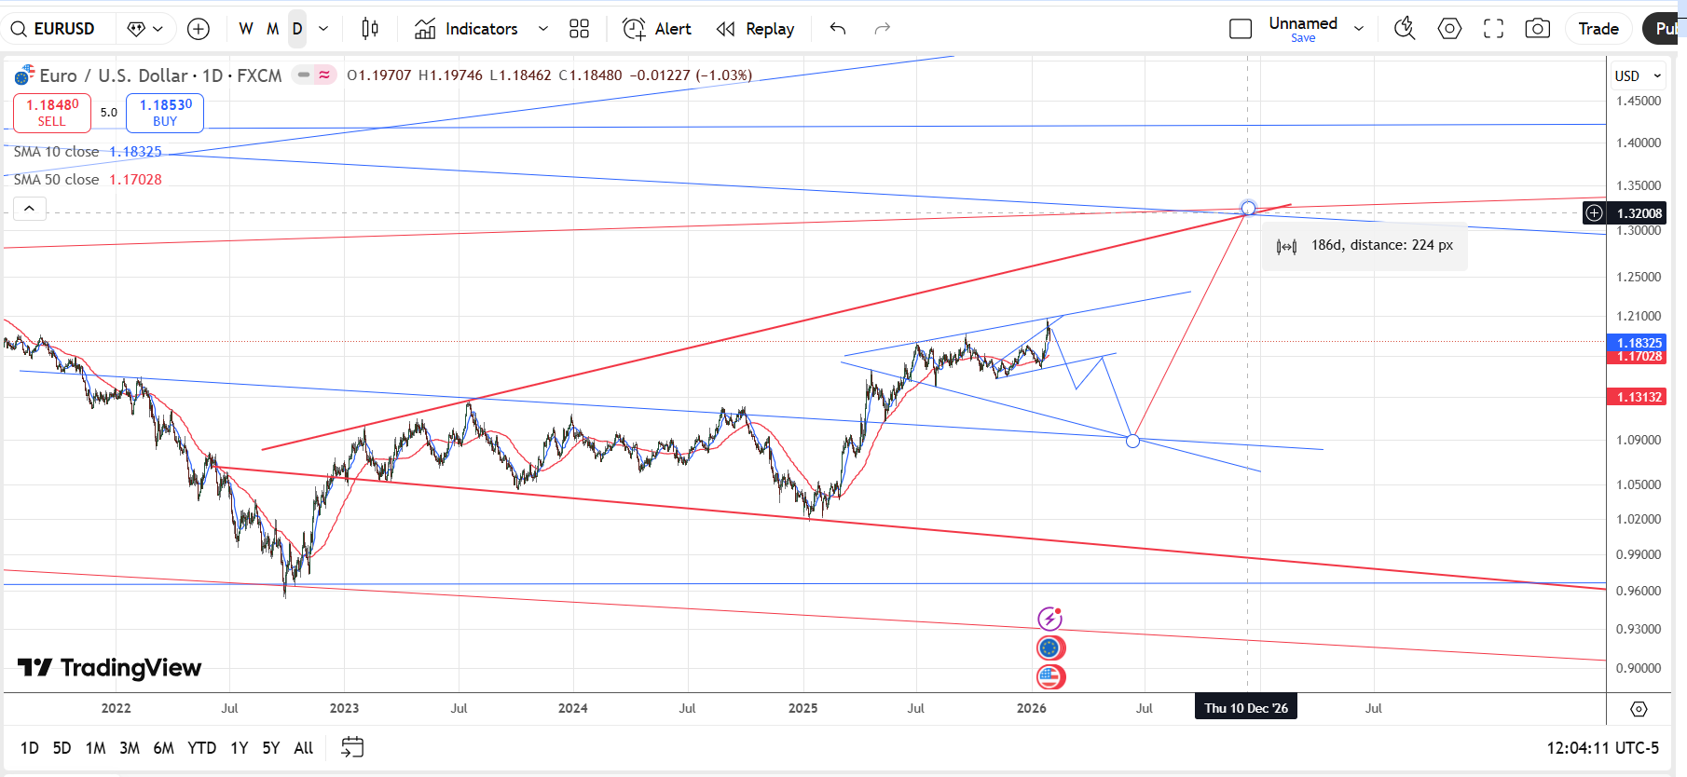The height and width of the screenshot is (777, 1687).
Task: Expand the time interval dropdown arrow
Action: click(x=323, y=29)
